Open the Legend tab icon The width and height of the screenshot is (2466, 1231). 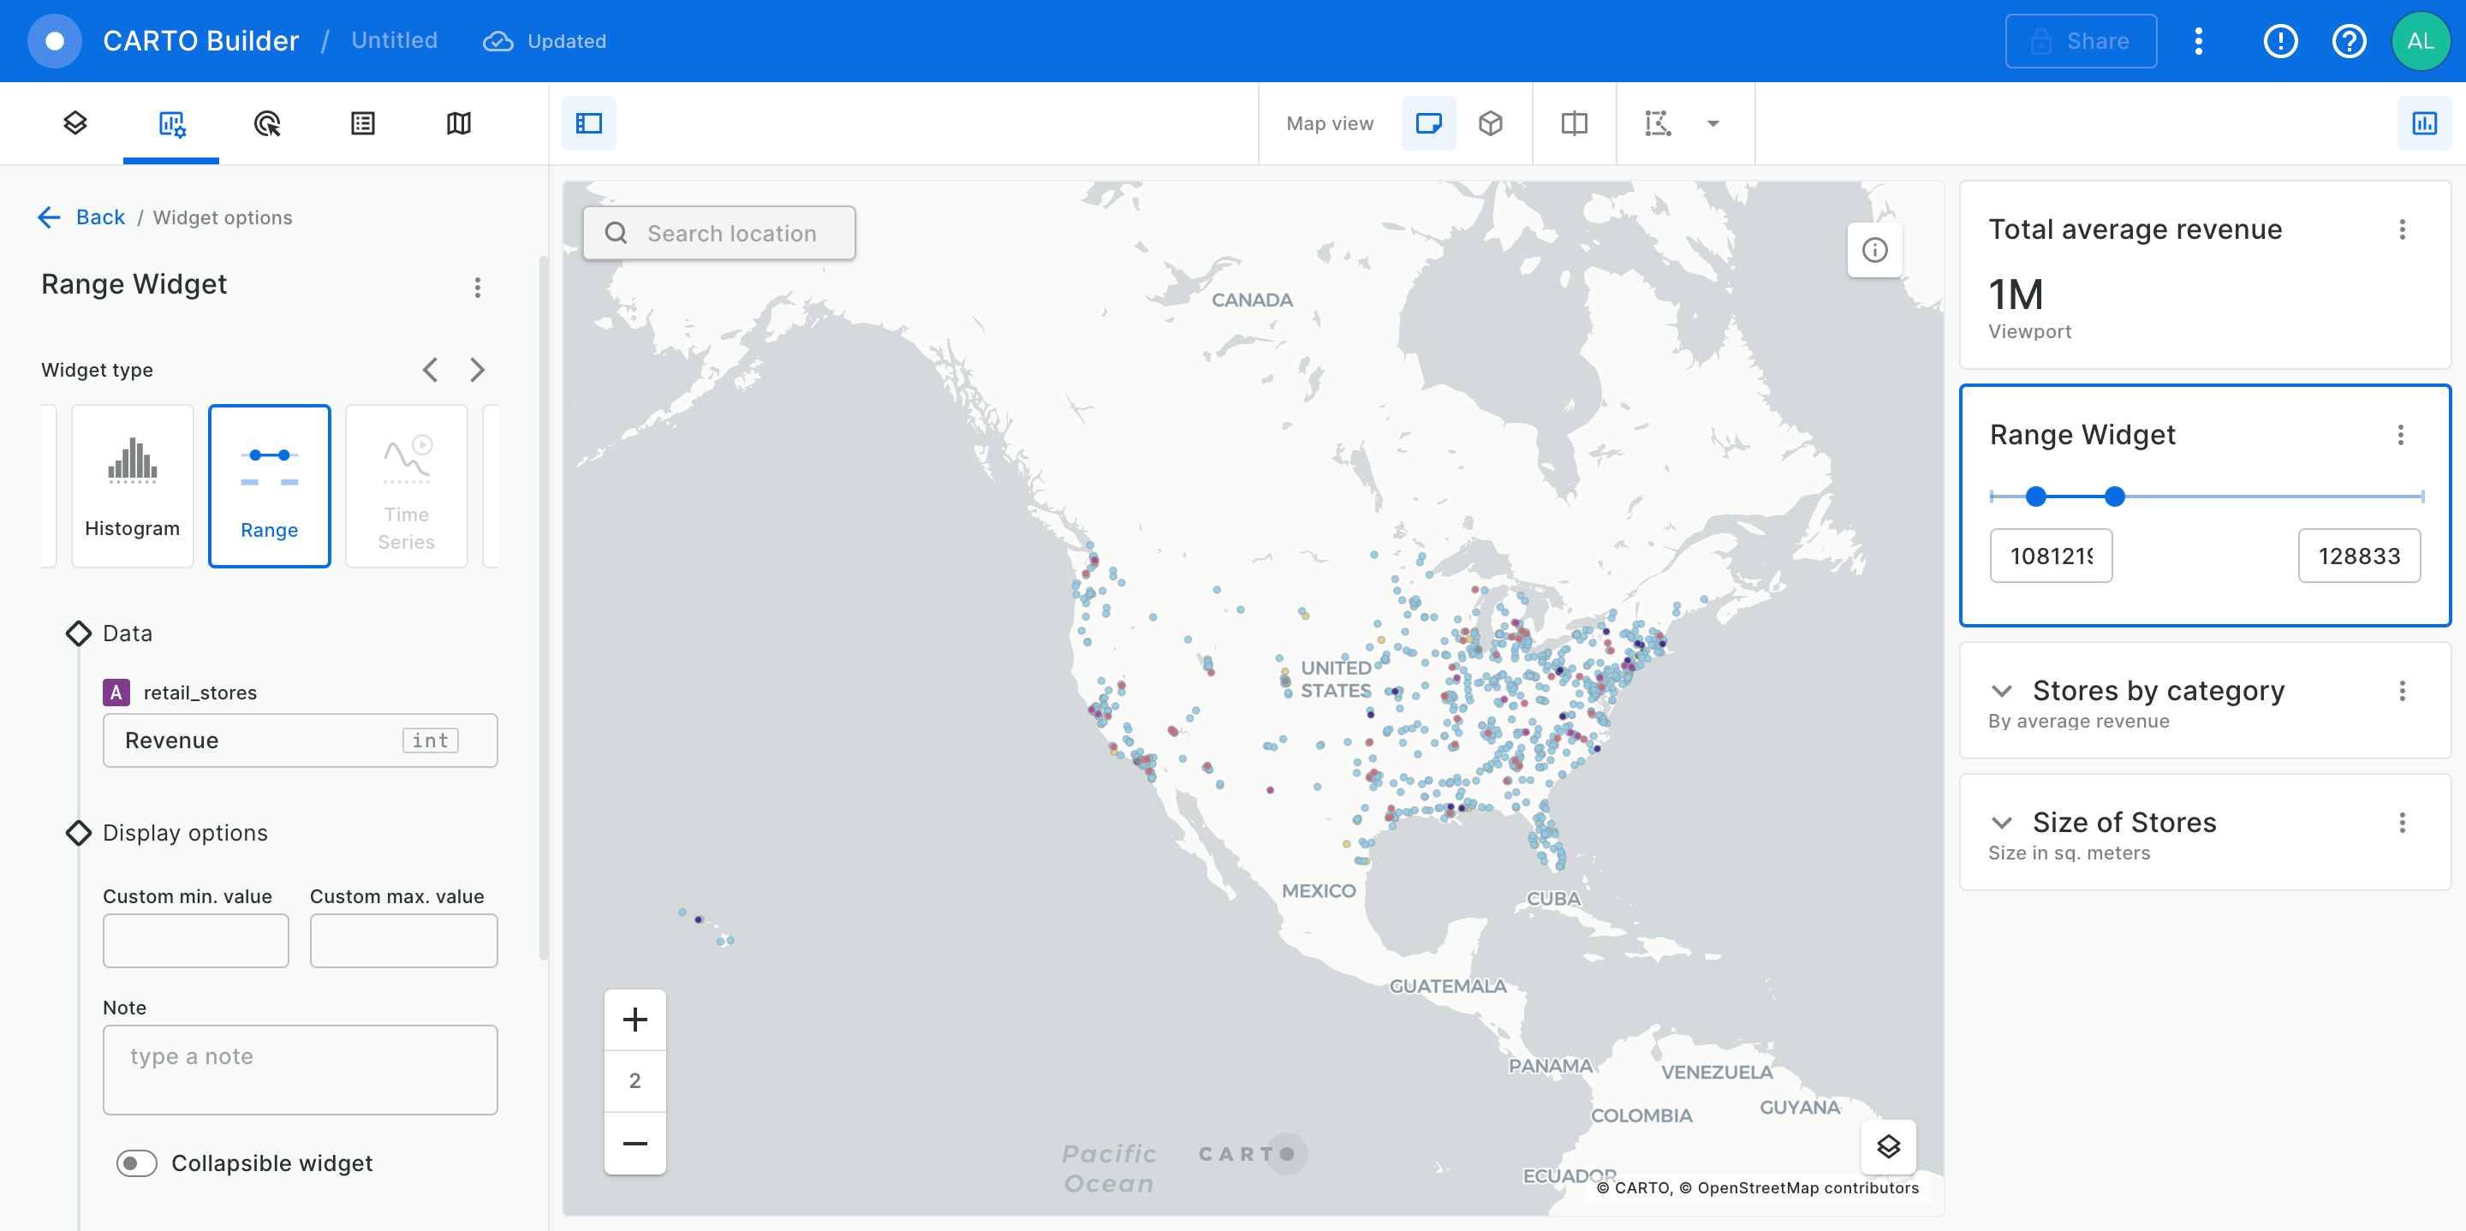(x=363, y=122)
